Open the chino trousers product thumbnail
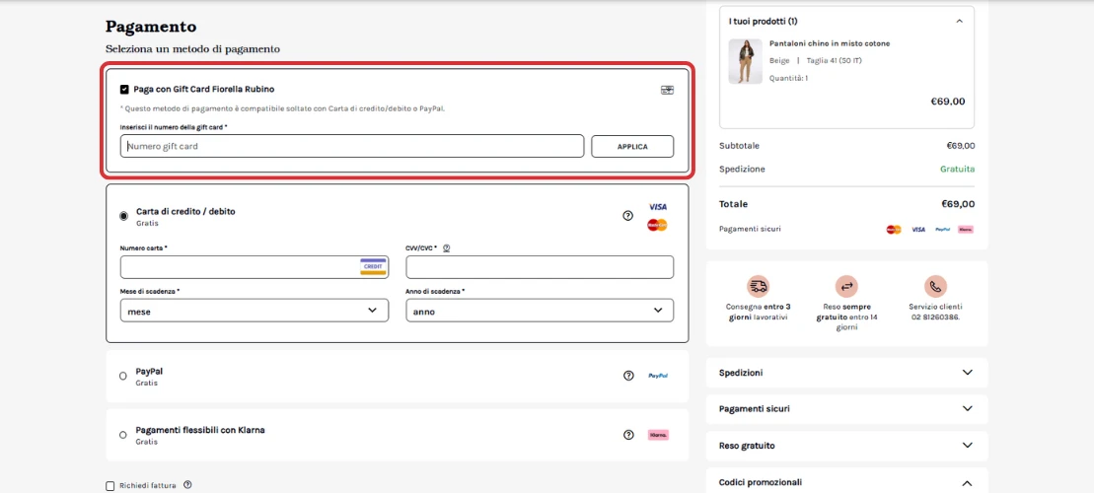This screenshot has height=493, width=1094. [x=745, y=61]
